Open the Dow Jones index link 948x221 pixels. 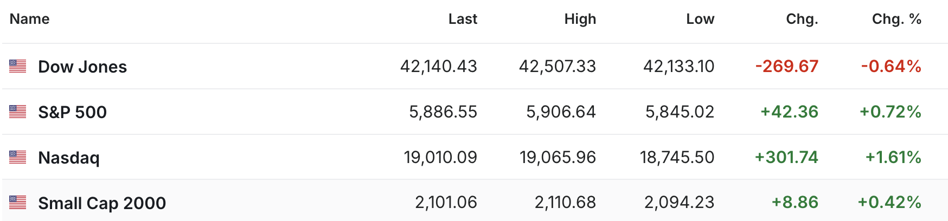click(82, 67)
